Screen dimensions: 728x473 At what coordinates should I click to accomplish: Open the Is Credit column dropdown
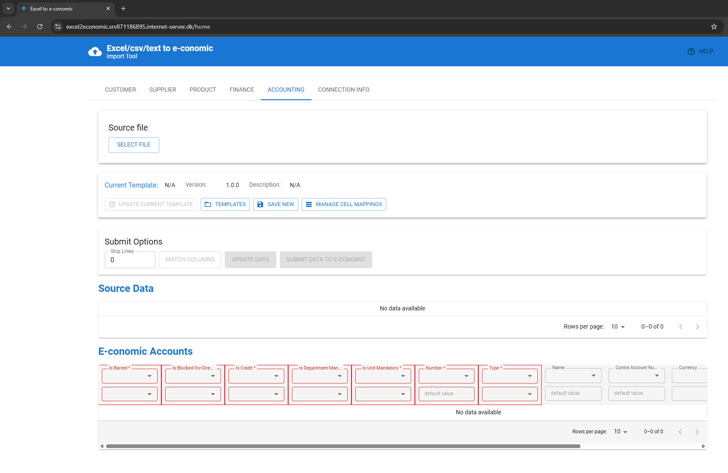[256, 376]
